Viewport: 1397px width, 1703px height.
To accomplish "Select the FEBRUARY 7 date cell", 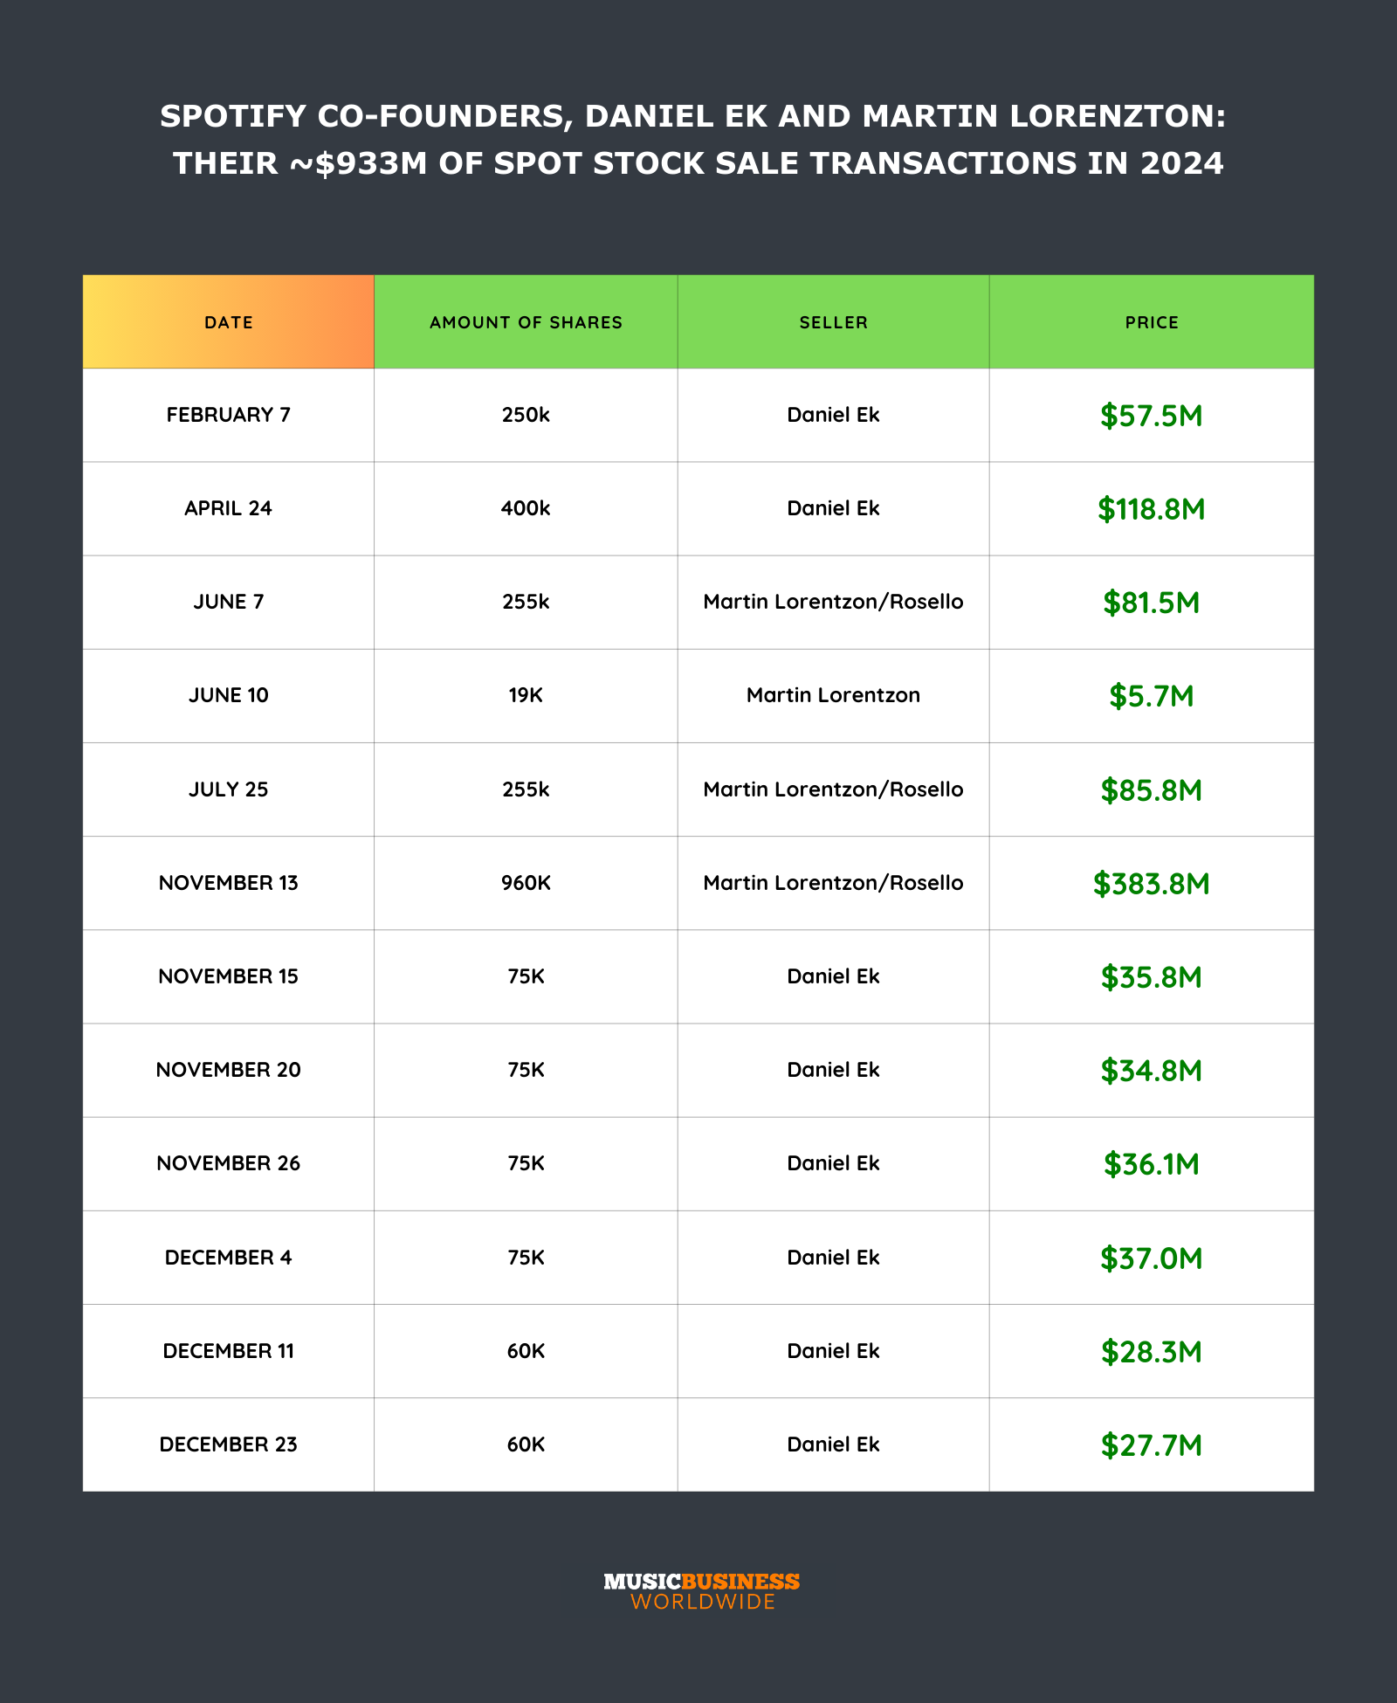I will 229,415.
